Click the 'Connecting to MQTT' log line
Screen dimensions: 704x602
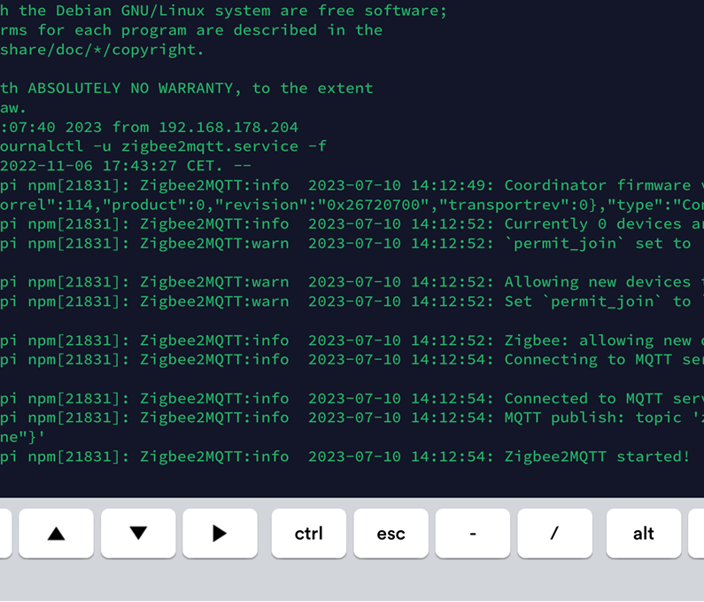[352, 360]
